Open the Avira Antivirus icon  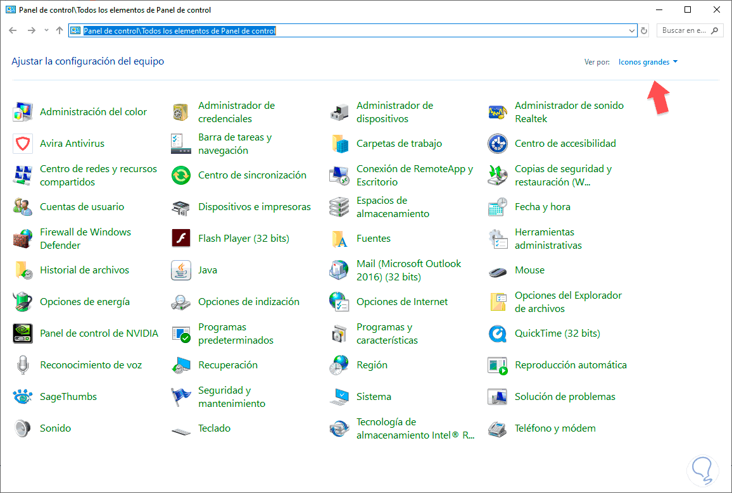click(x=23, y=144)
